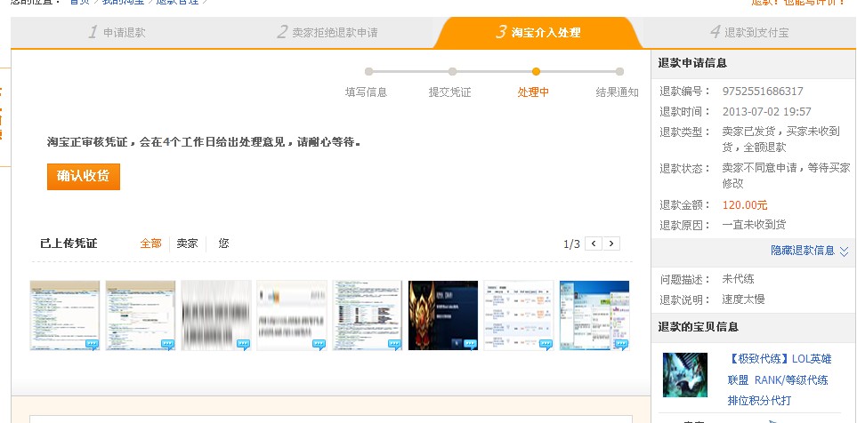Open the first text document evidence thumbnail
Viewport: 857px width, 423px height.
(x=65, y=315)
